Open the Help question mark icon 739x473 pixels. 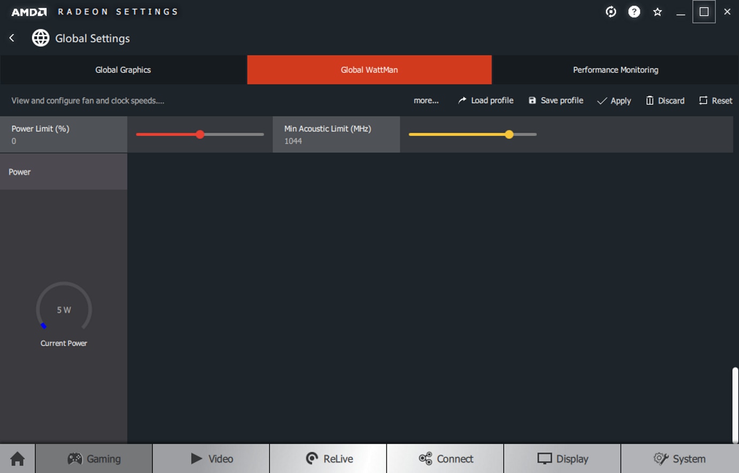coord(634,12)
